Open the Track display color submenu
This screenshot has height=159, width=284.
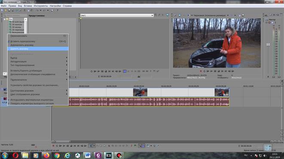38,94
